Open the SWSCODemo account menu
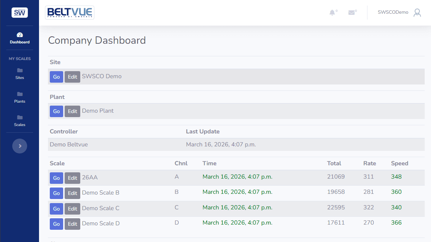This screenshot has height=242, width=431. (x=393, y=12)
